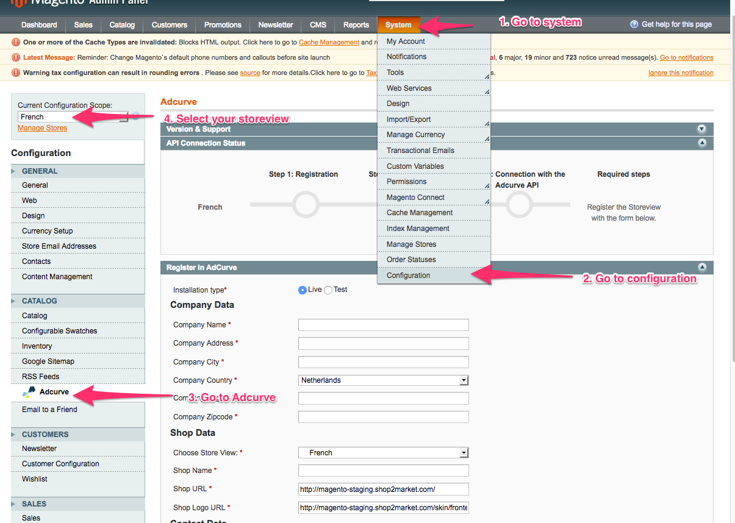Collapse the SALES sidebar group

click(78, 504)
